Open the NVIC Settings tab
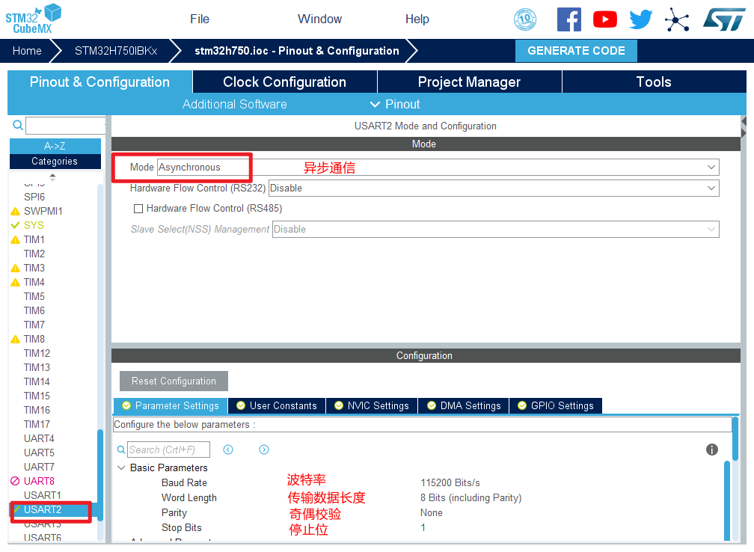This screenshot has width=754, height=552. (x=371, y=405)
